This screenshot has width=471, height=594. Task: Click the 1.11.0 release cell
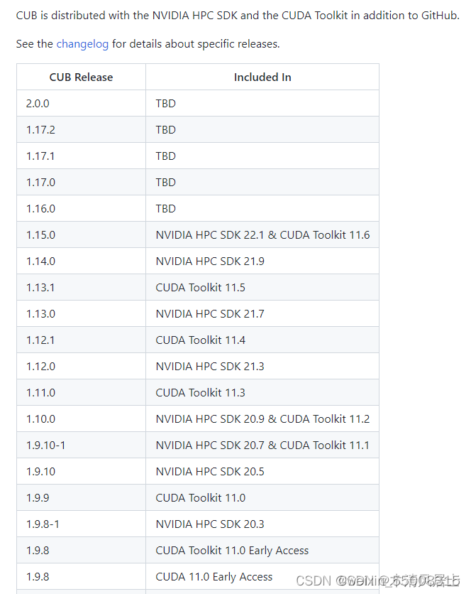coord(81,392)
